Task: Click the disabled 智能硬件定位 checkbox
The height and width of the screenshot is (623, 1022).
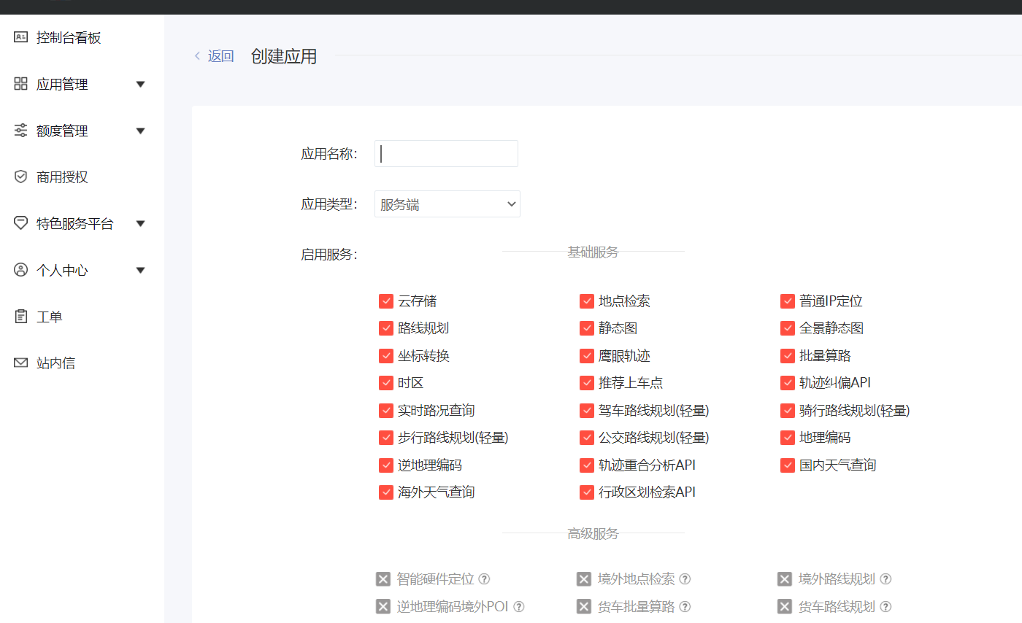Action: [383, 579]
